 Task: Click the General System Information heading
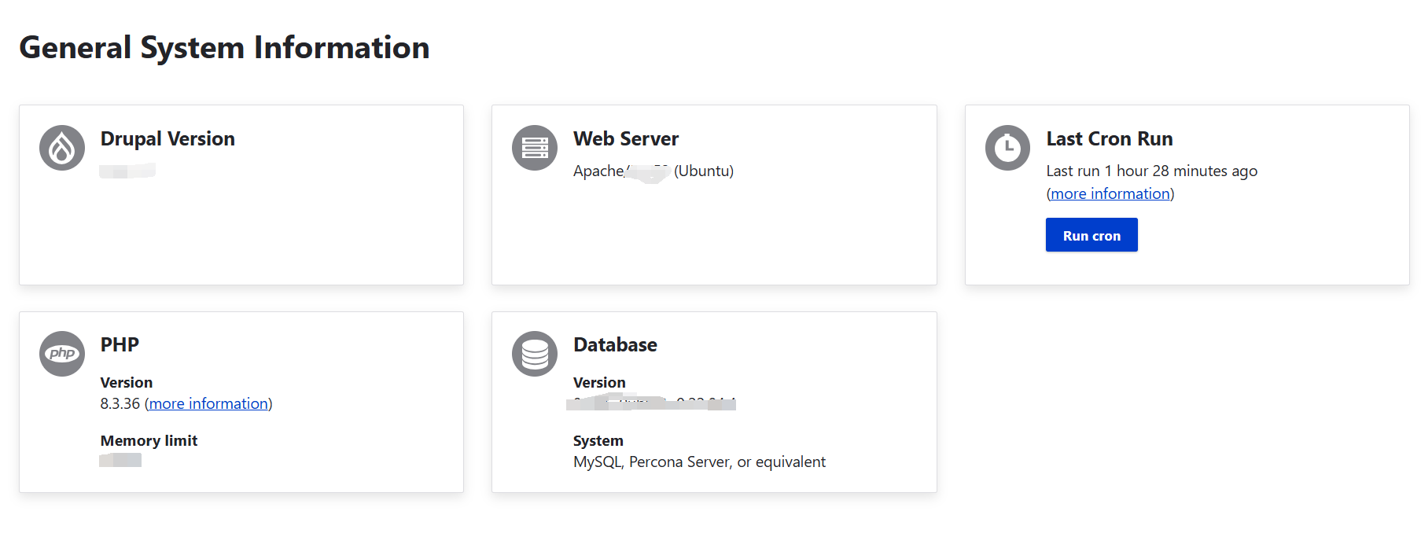(224, 48)
